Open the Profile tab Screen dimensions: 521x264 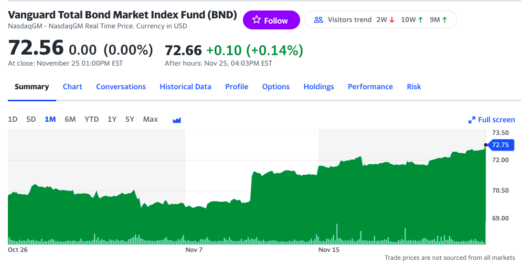click(237, 87)
